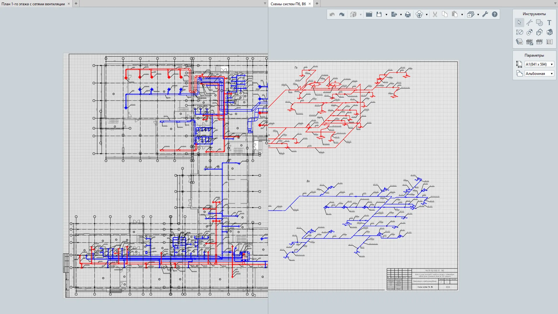Select the Text (T) tool

click(549, 22)
